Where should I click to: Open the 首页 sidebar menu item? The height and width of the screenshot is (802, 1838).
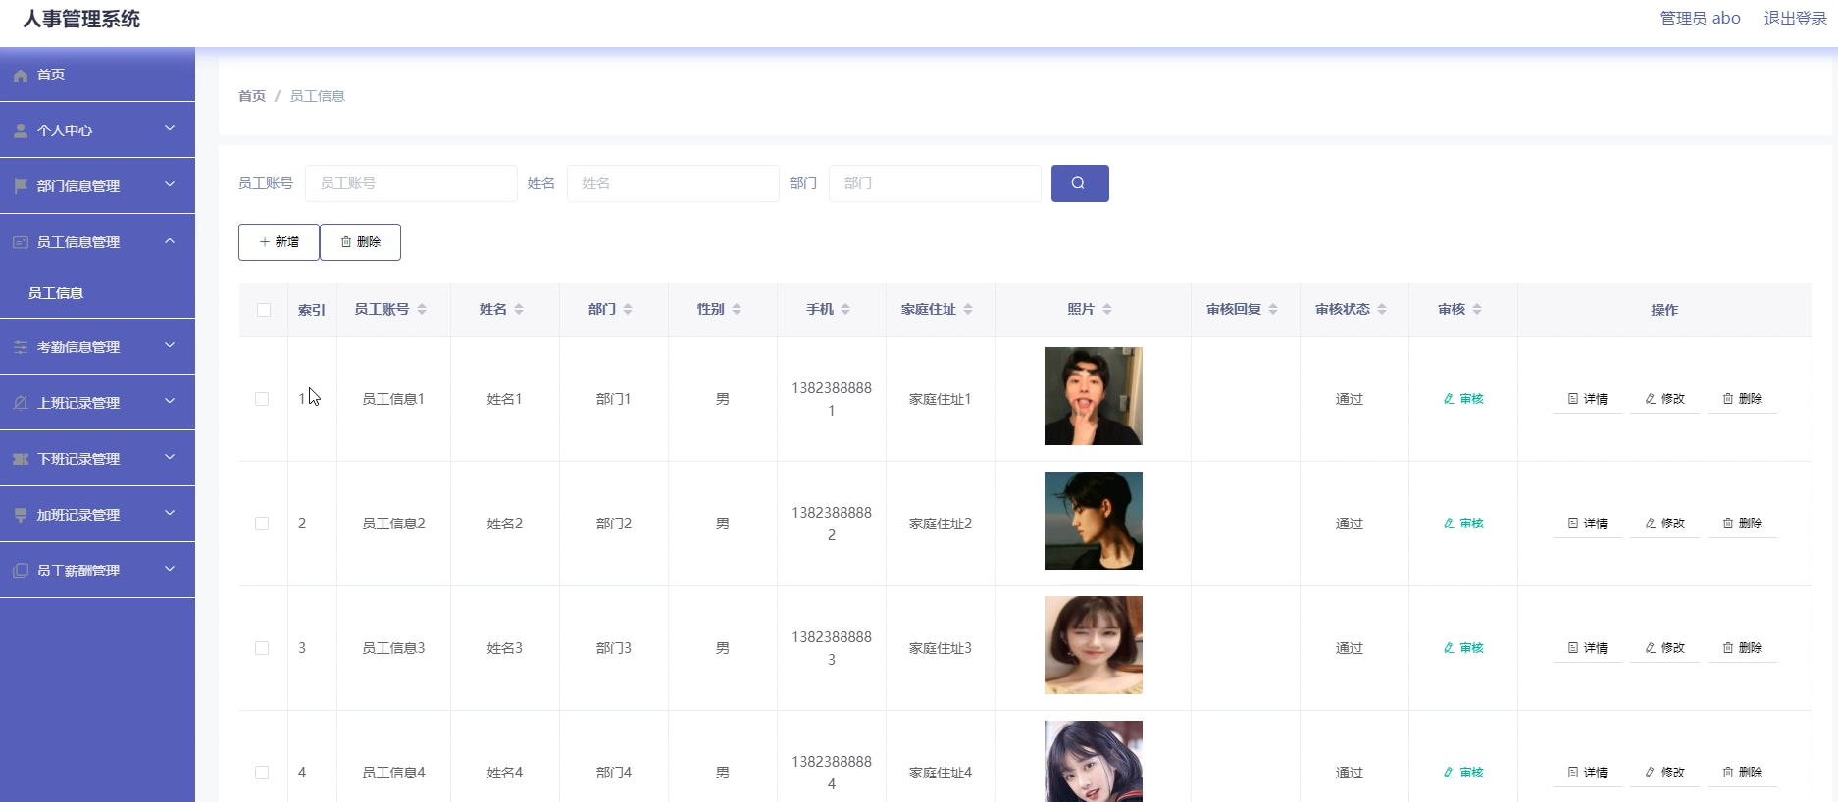(x=97, y=75)
